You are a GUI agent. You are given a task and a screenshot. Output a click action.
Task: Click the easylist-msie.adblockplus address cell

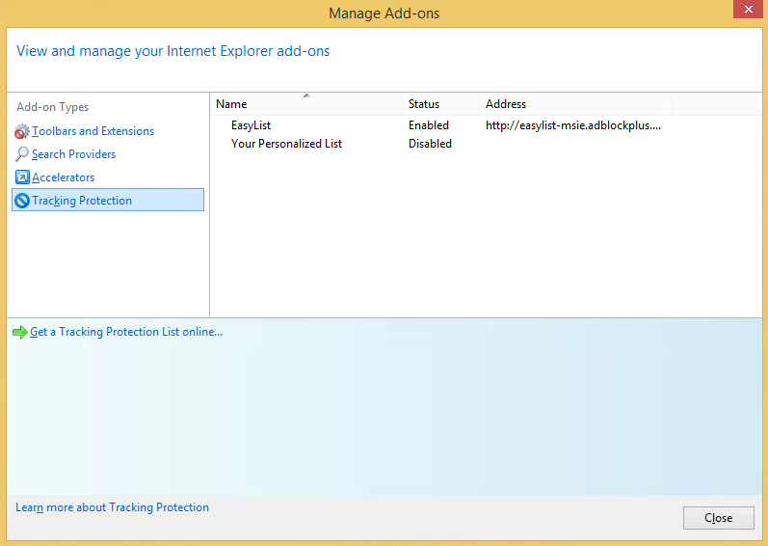tap(572, 125)
